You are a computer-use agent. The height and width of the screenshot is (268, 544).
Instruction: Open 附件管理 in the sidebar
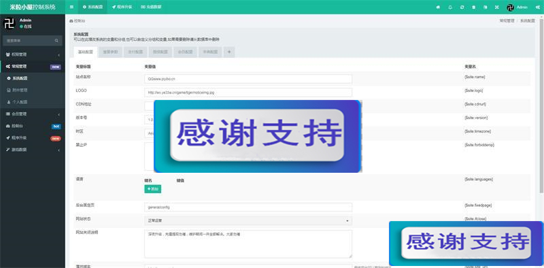click(x=33, y=90)
